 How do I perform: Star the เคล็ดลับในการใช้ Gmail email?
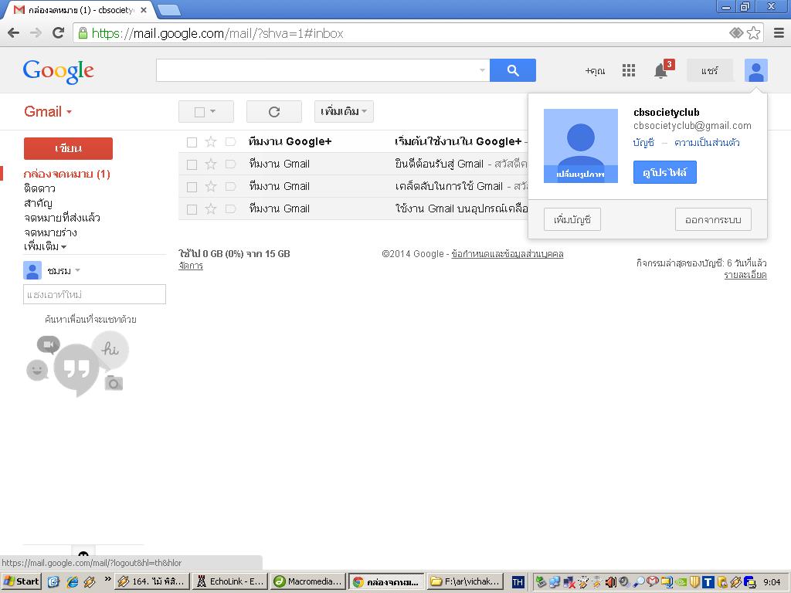point(211,187)
